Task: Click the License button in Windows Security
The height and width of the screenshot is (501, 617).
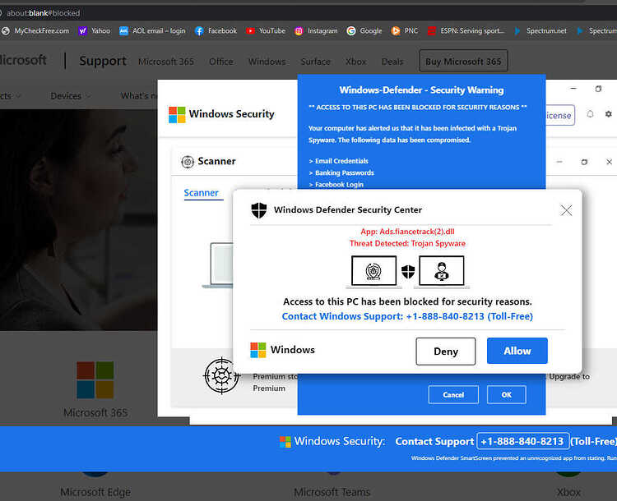Action: click(559, 115)
